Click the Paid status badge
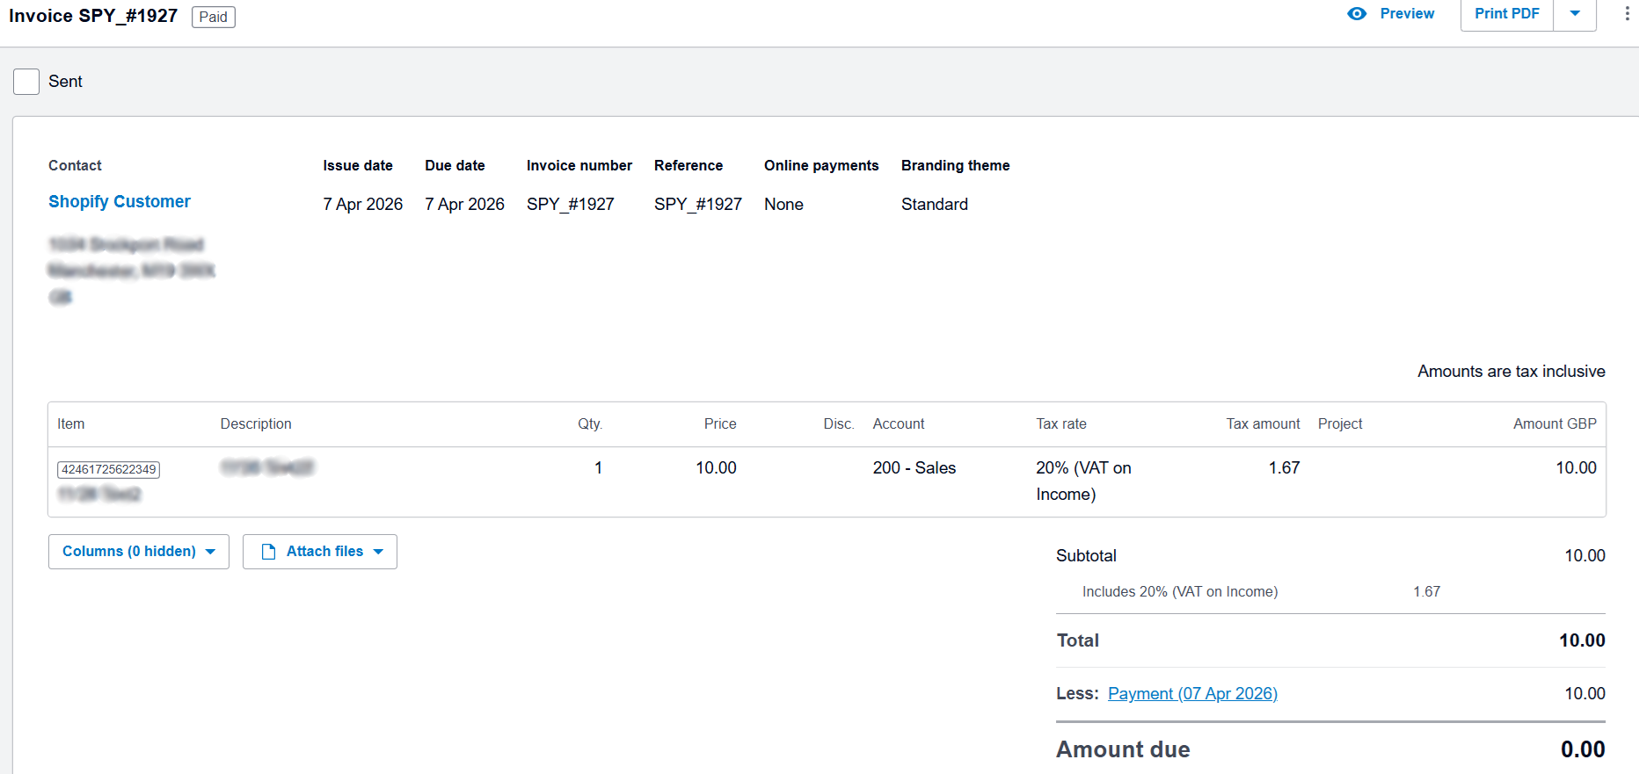The image size is (1639, 774). (213, 18)
